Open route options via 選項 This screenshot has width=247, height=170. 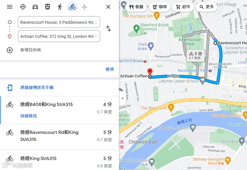[x=110, y=69]
